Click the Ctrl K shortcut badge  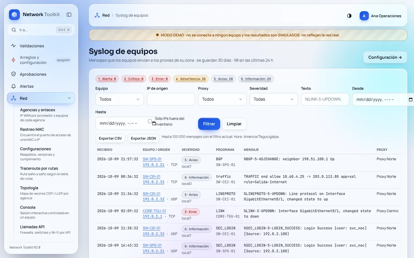tap(64, 30)
